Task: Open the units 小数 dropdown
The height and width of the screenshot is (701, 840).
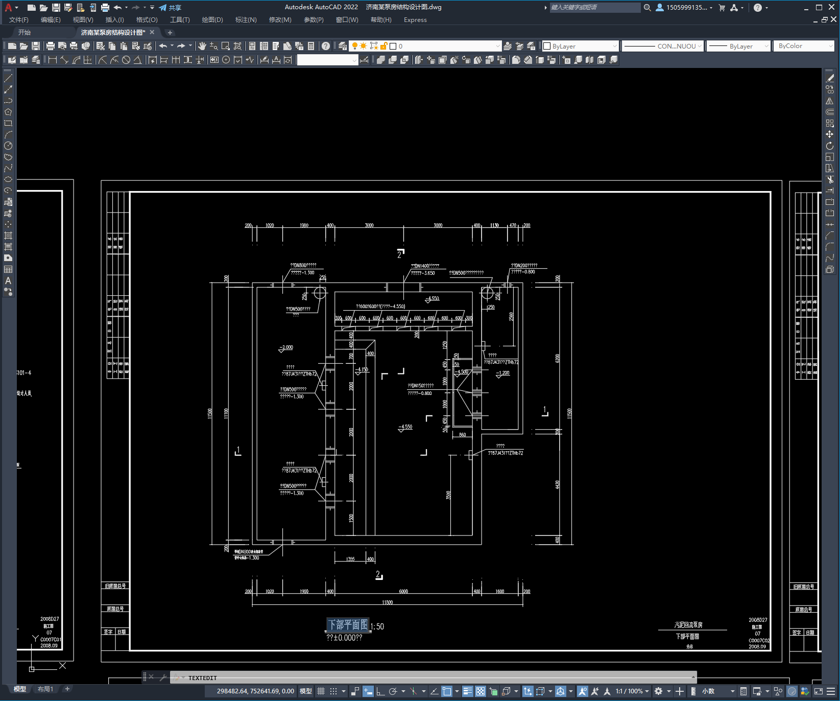Action: click(719, 691)
